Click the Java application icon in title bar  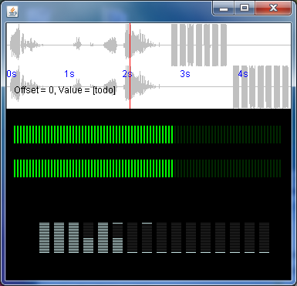12,12
